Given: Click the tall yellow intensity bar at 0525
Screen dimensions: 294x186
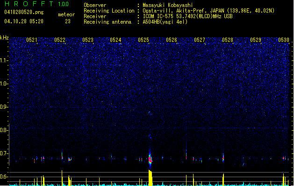Looking at the screenshot, I should coord(151,178).
